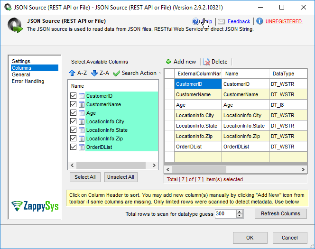Uncheck the CustomerName column checkbox

pyautogui.click(x=74, y=104)
